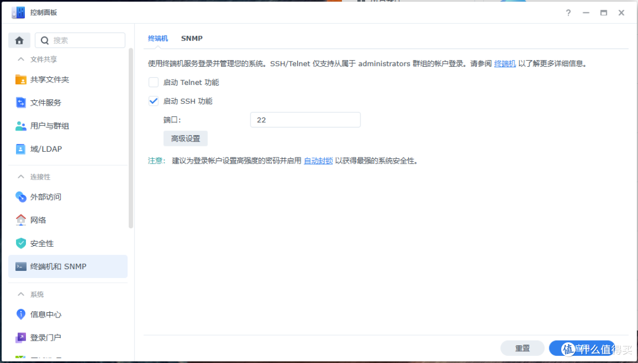638x363 pixels.
Task: Select the Terminal tab (终端机)
Action: [x=158, y=38]
